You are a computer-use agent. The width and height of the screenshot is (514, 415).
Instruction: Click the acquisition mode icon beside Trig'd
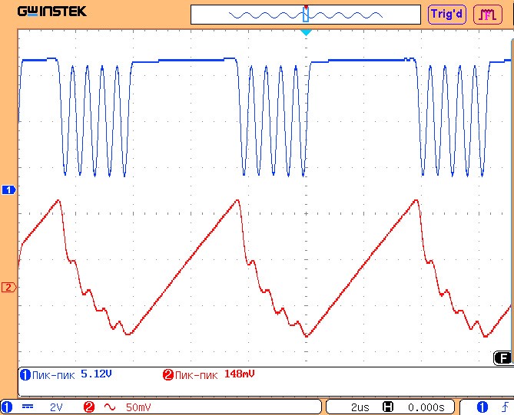486,14
